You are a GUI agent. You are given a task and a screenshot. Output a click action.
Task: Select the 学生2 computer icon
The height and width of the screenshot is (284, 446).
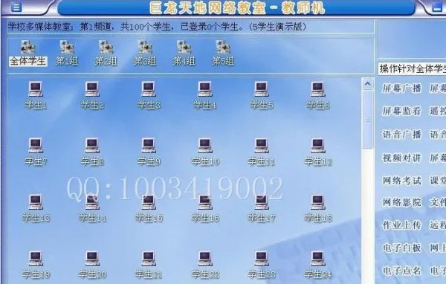[92, 89]
